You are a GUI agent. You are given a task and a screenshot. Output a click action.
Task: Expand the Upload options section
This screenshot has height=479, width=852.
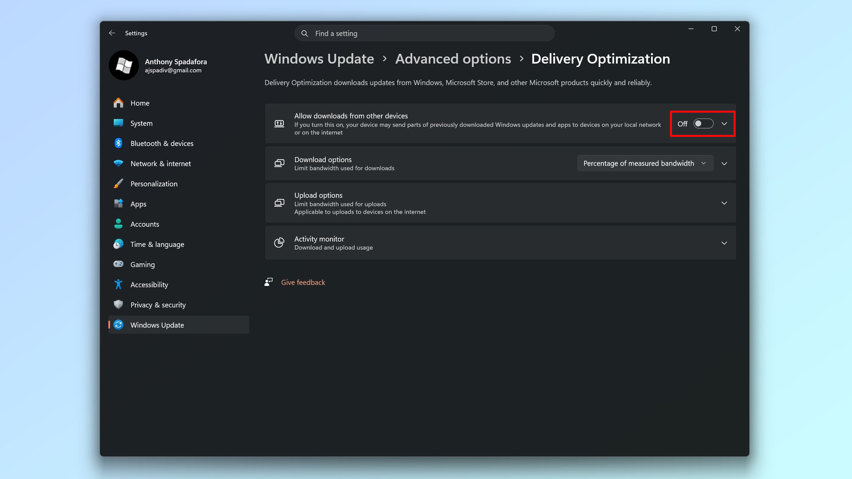coord(724,203)
